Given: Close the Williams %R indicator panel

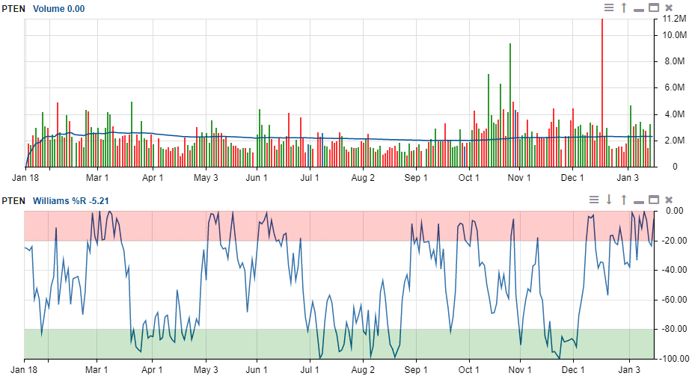Looking at the screenshot, I should point(669,200).
